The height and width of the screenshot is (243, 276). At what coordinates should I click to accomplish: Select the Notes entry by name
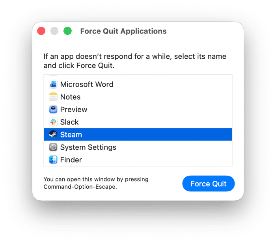pyautogui.click(x=70, y=97)
